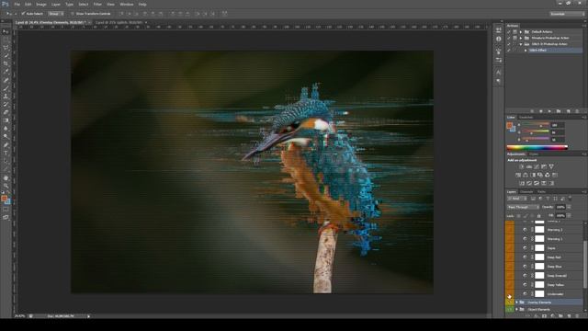Select the Brush tool

point(6,88)
